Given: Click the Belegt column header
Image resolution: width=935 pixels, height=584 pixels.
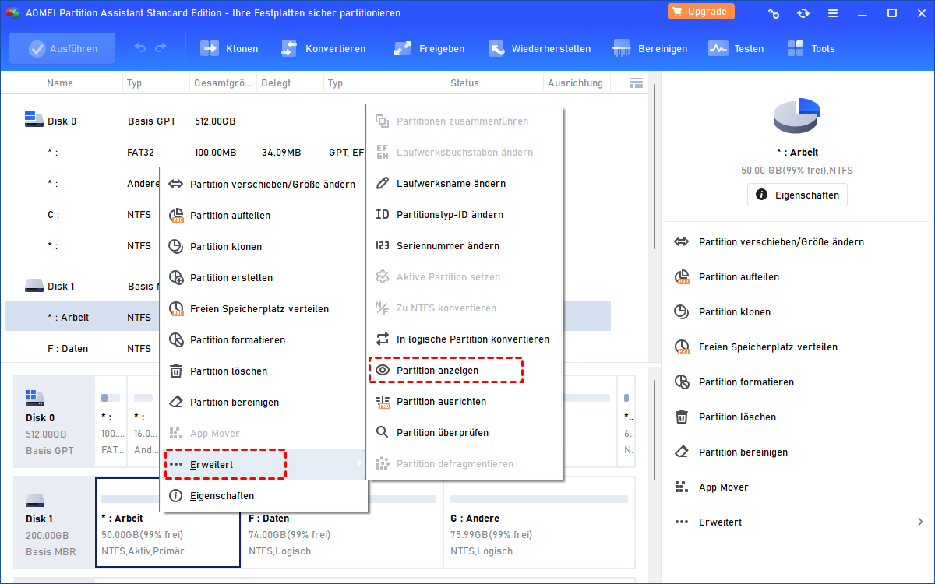Looking at the screenshot, I should tap(275, 83).
